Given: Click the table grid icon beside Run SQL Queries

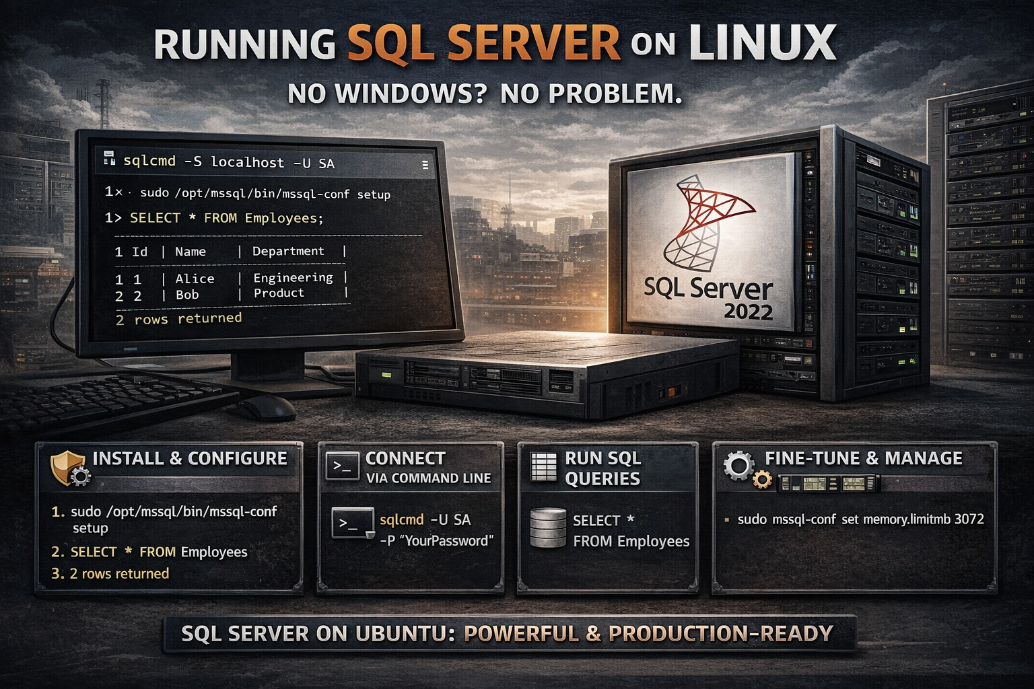Looking at the screenshot, I should pyautogui.click(x=543, y=466).
